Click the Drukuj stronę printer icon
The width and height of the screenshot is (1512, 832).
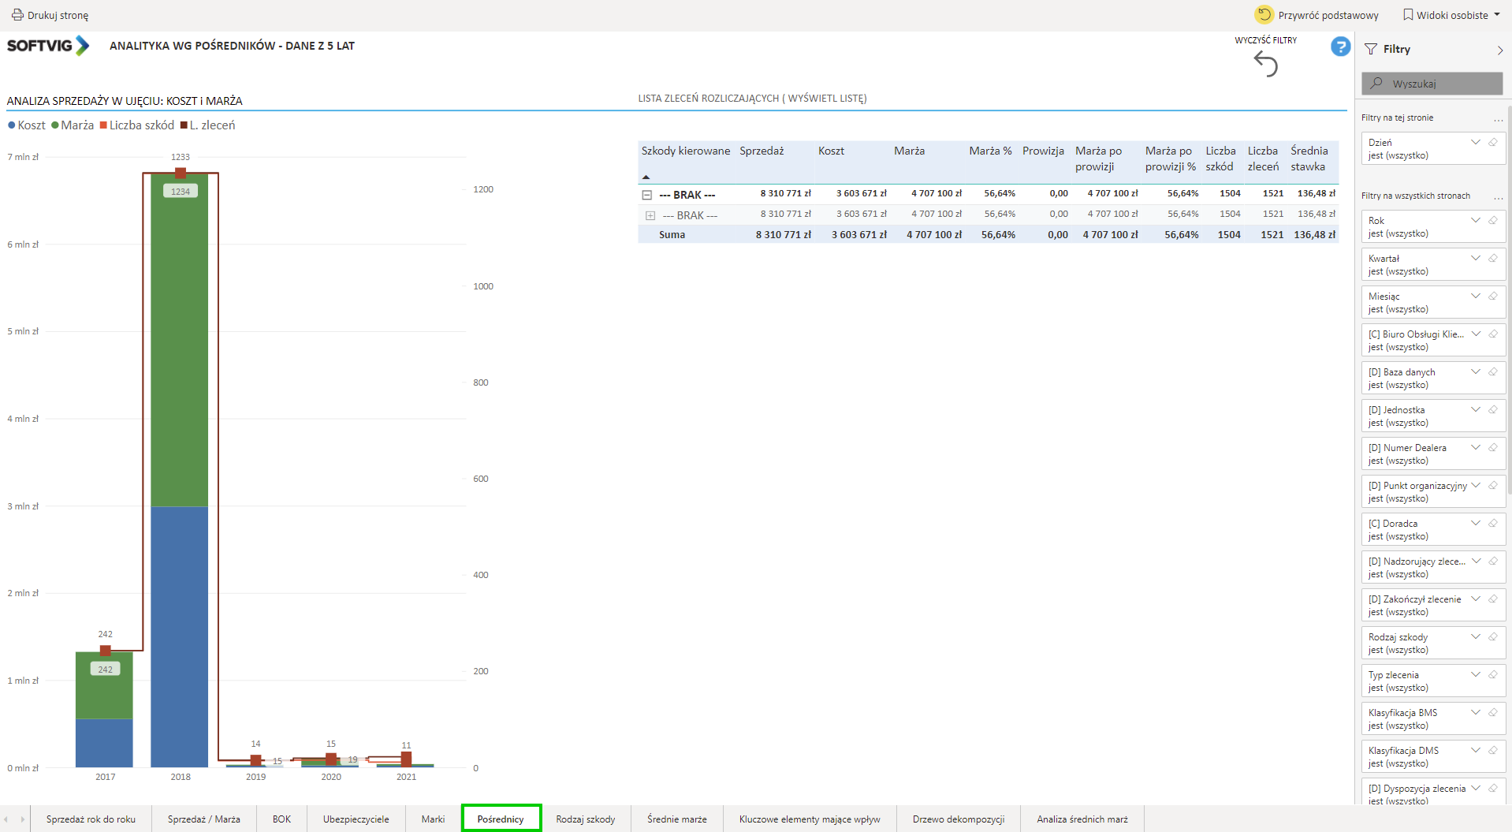tap(17, 15)
